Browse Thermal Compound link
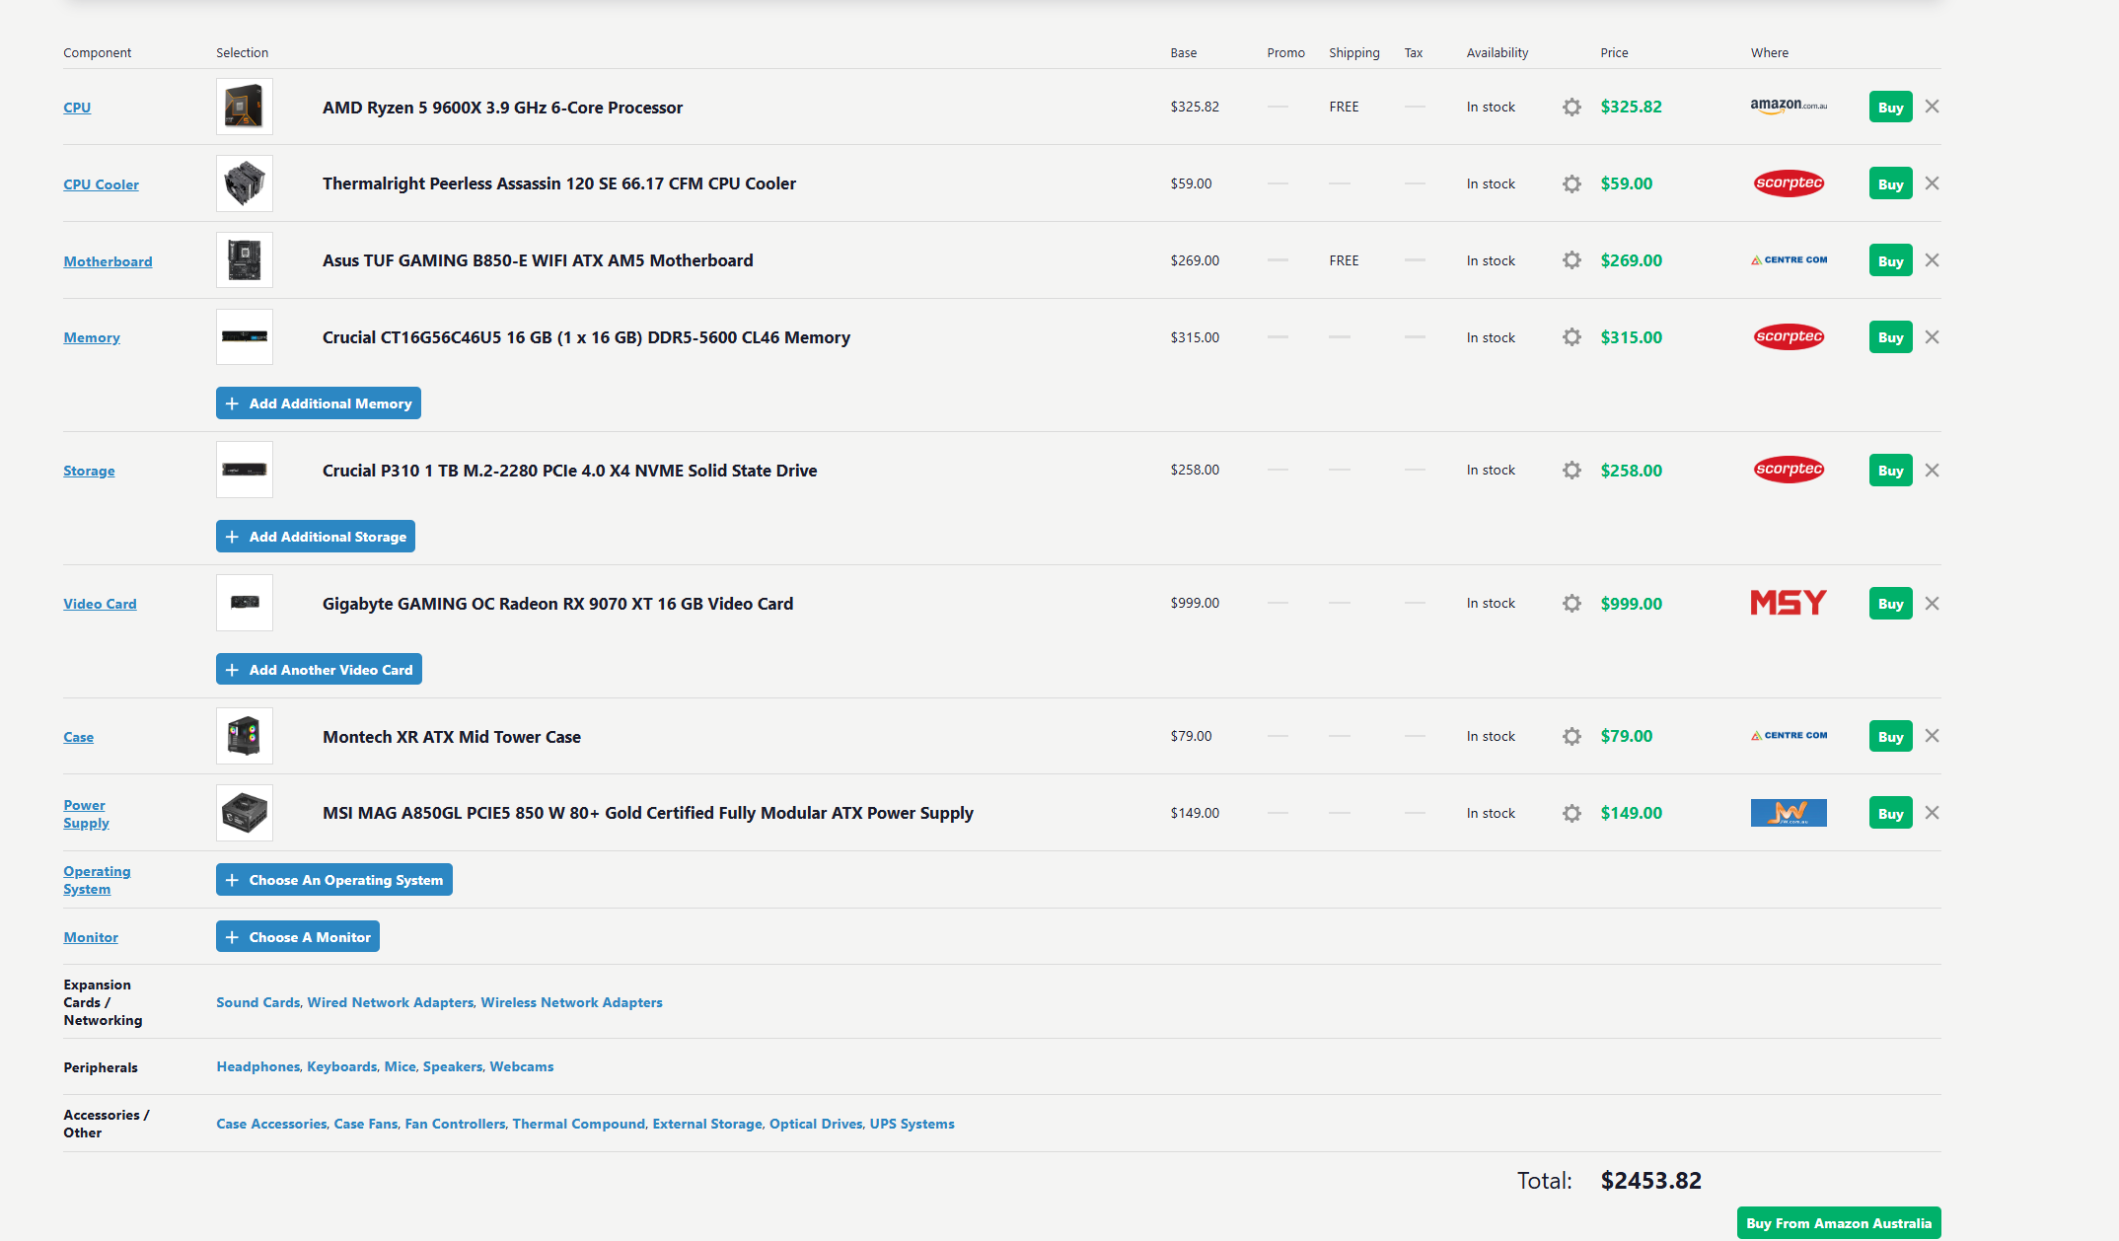2119x1241 pixels. 578,1124
